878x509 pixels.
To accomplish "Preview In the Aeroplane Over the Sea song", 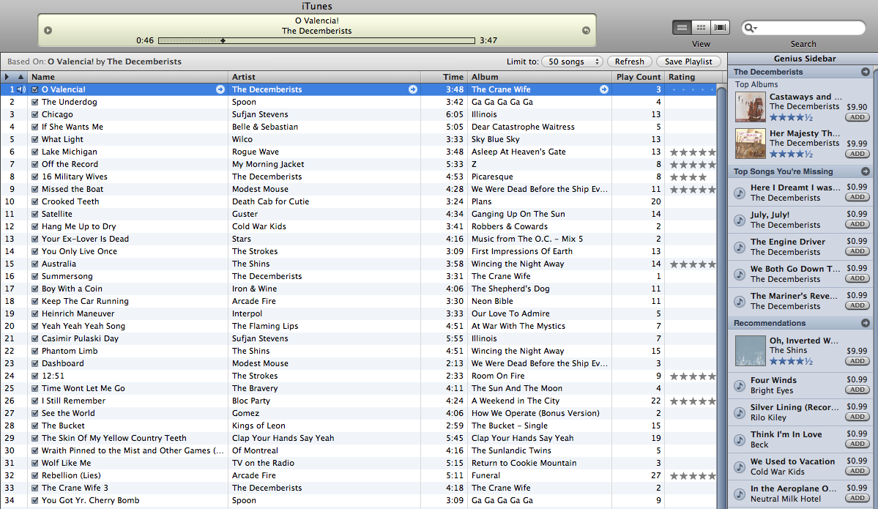I will click(x=740, y=494).
